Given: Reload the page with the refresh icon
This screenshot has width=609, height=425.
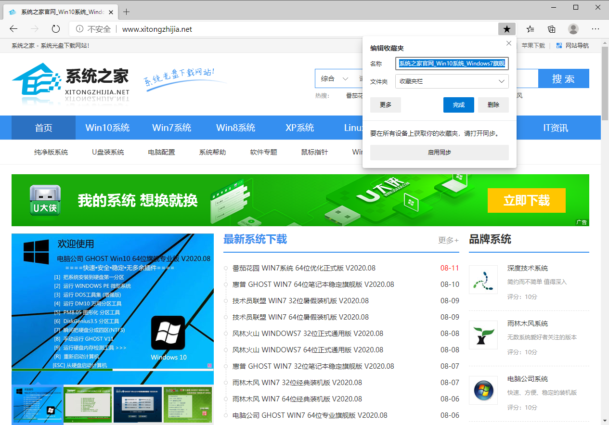Looking at the screenshot, I should (55, 28).
